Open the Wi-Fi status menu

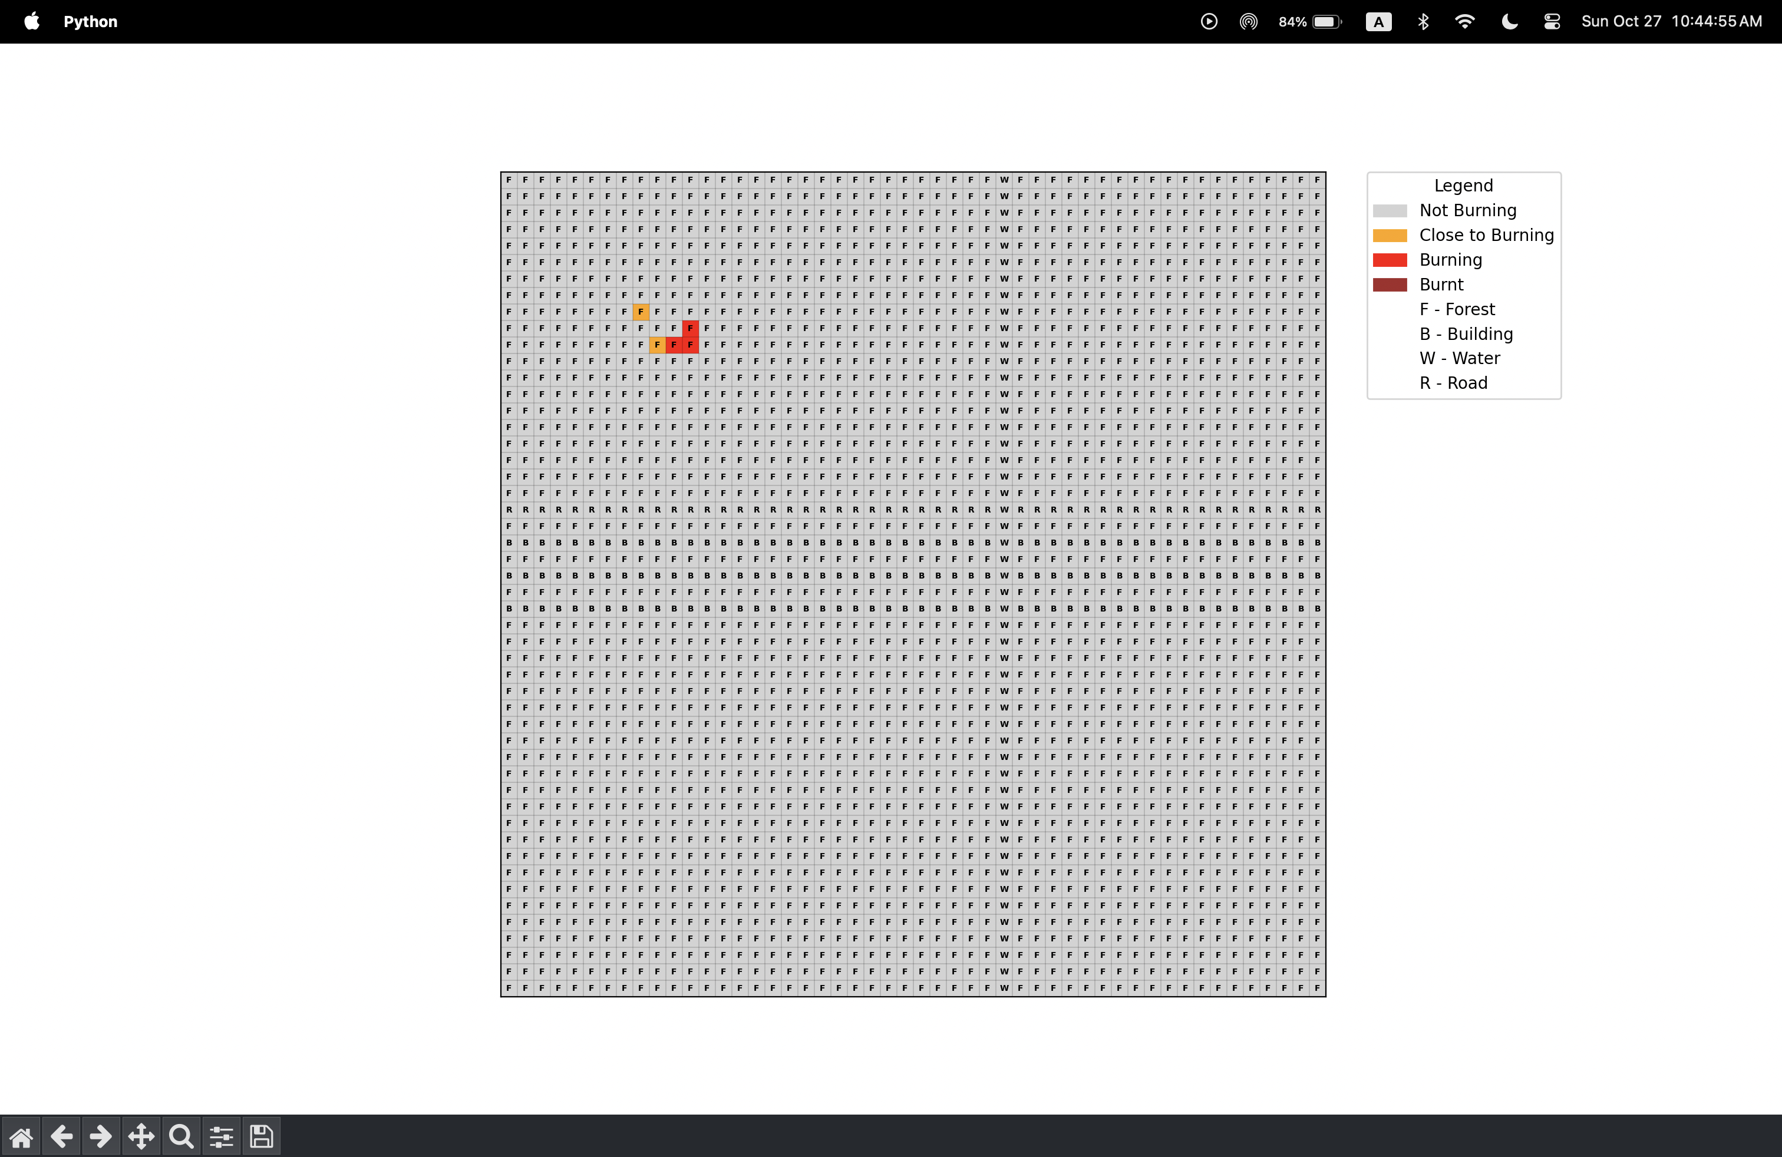(1464, 22)
